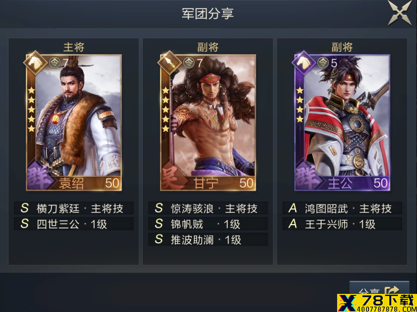Click cavalry horse icon on 主公 card
Screen dimensions: 417x312
point(304,63)
